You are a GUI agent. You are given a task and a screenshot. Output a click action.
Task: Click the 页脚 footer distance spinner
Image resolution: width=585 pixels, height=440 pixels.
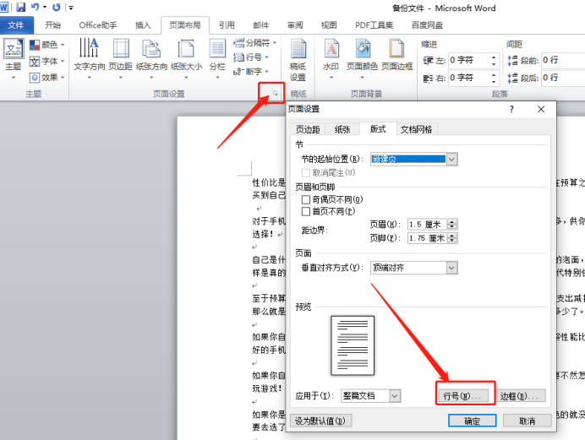pyautogui.click(x=452, y=238)
